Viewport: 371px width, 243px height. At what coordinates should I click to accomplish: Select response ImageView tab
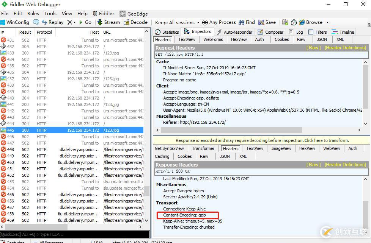[281, 148]
